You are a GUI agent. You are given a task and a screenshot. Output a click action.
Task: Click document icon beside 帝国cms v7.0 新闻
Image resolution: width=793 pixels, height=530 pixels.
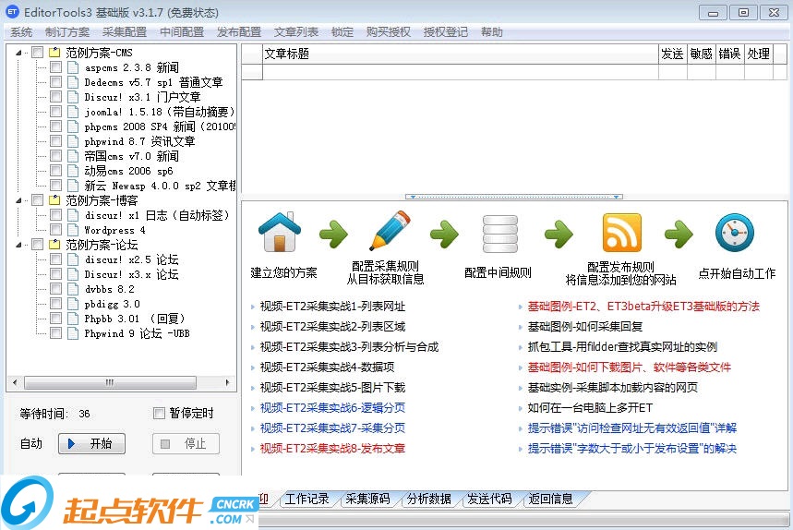[x=73, y=156]
